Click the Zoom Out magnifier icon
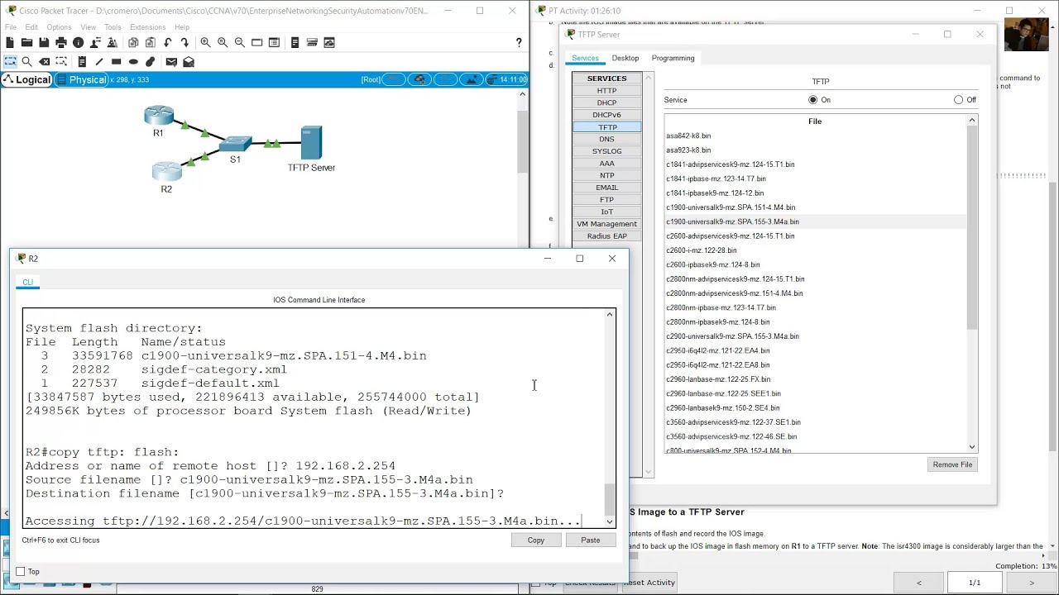Viewport: 1059px width, 595px height. click(x=239, y=42)
